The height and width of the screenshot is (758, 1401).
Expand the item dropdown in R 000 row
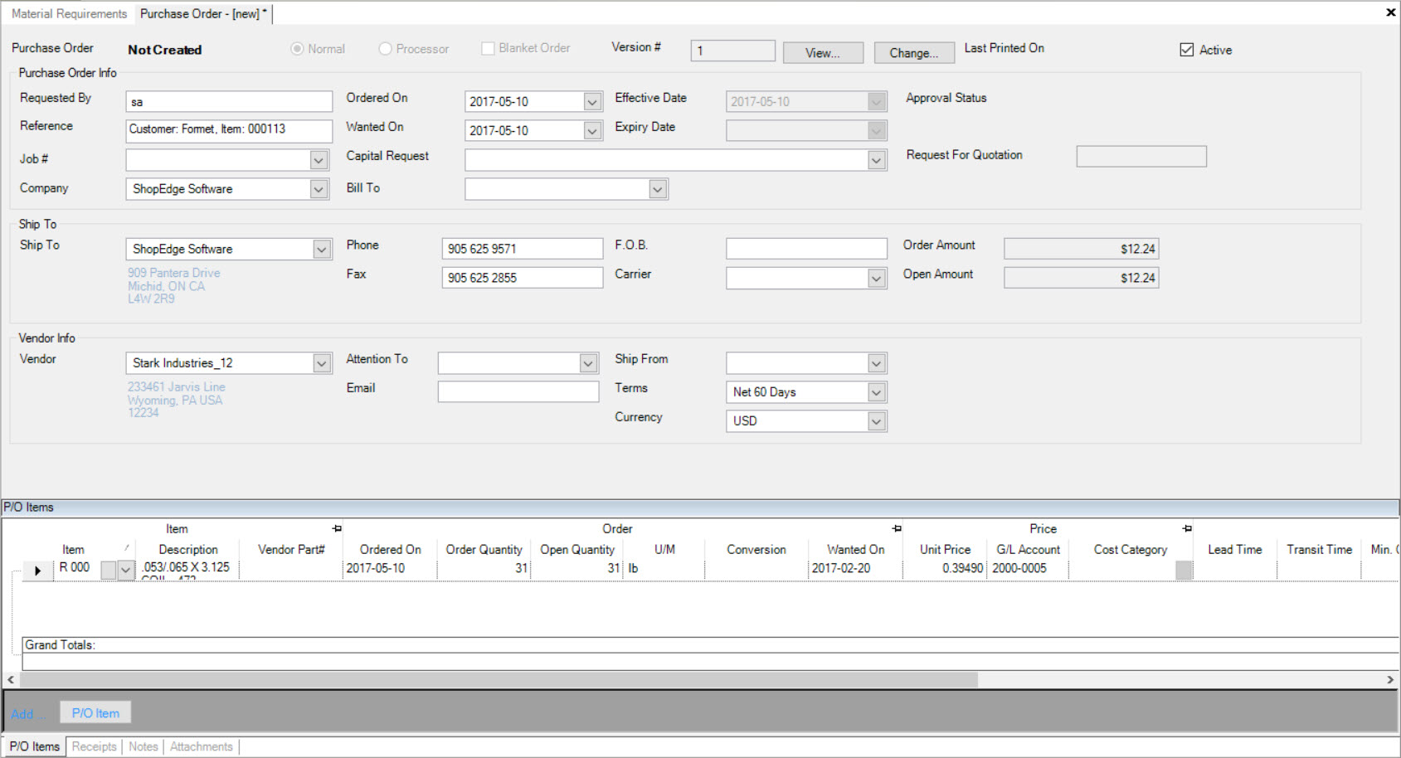coord(126,570)
